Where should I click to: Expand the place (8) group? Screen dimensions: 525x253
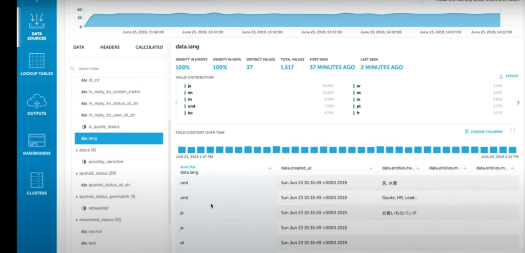pos(77,150)
